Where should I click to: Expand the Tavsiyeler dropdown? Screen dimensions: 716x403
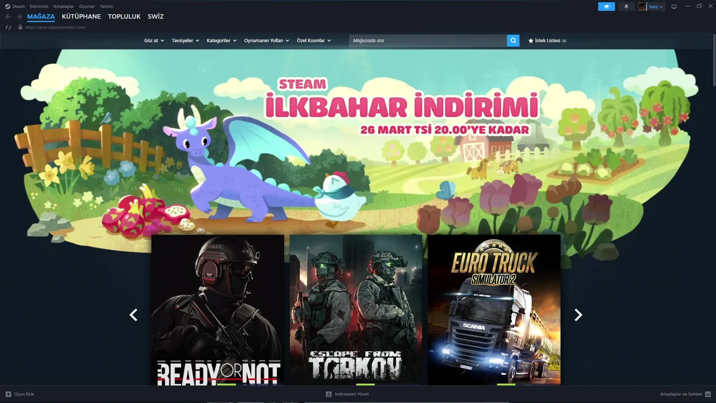tap(185, 40)
